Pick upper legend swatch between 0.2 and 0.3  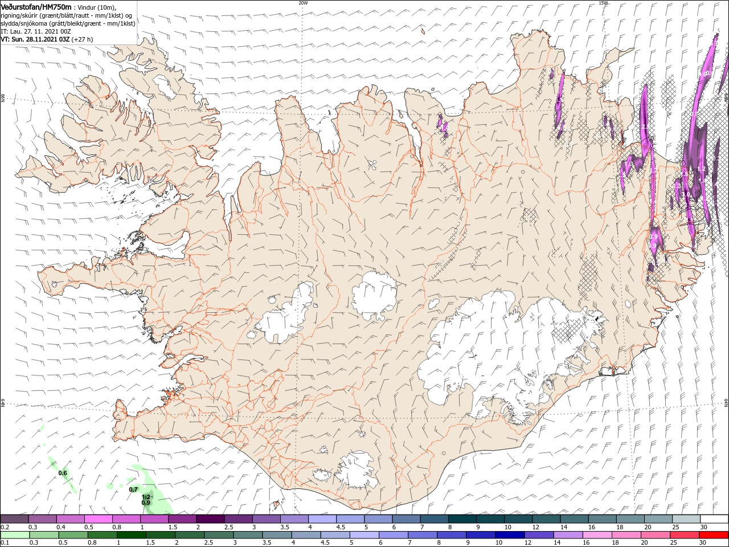(x=14, y=519)
